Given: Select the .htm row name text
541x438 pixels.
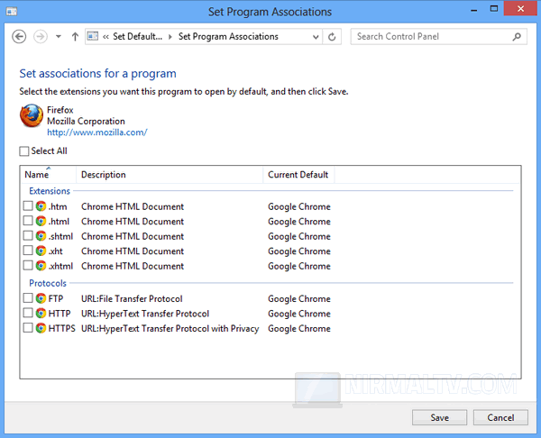Looking at the screenshot, I should pos(58,206).
